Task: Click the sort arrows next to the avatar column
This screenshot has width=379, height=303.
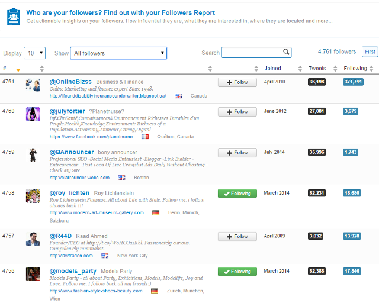Action: (42, 69)
